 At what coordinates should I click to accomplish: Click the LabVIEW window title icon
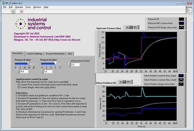pos(3,3)
